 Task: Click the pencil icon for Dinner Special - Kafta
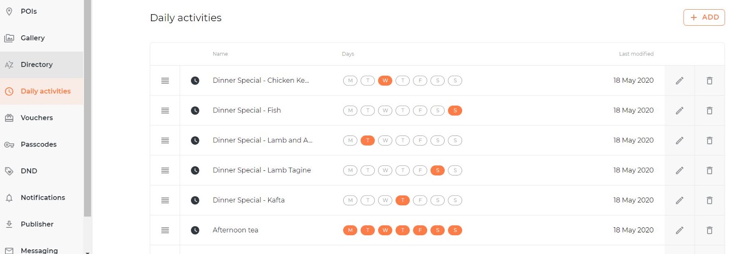[x=679, y=200]
